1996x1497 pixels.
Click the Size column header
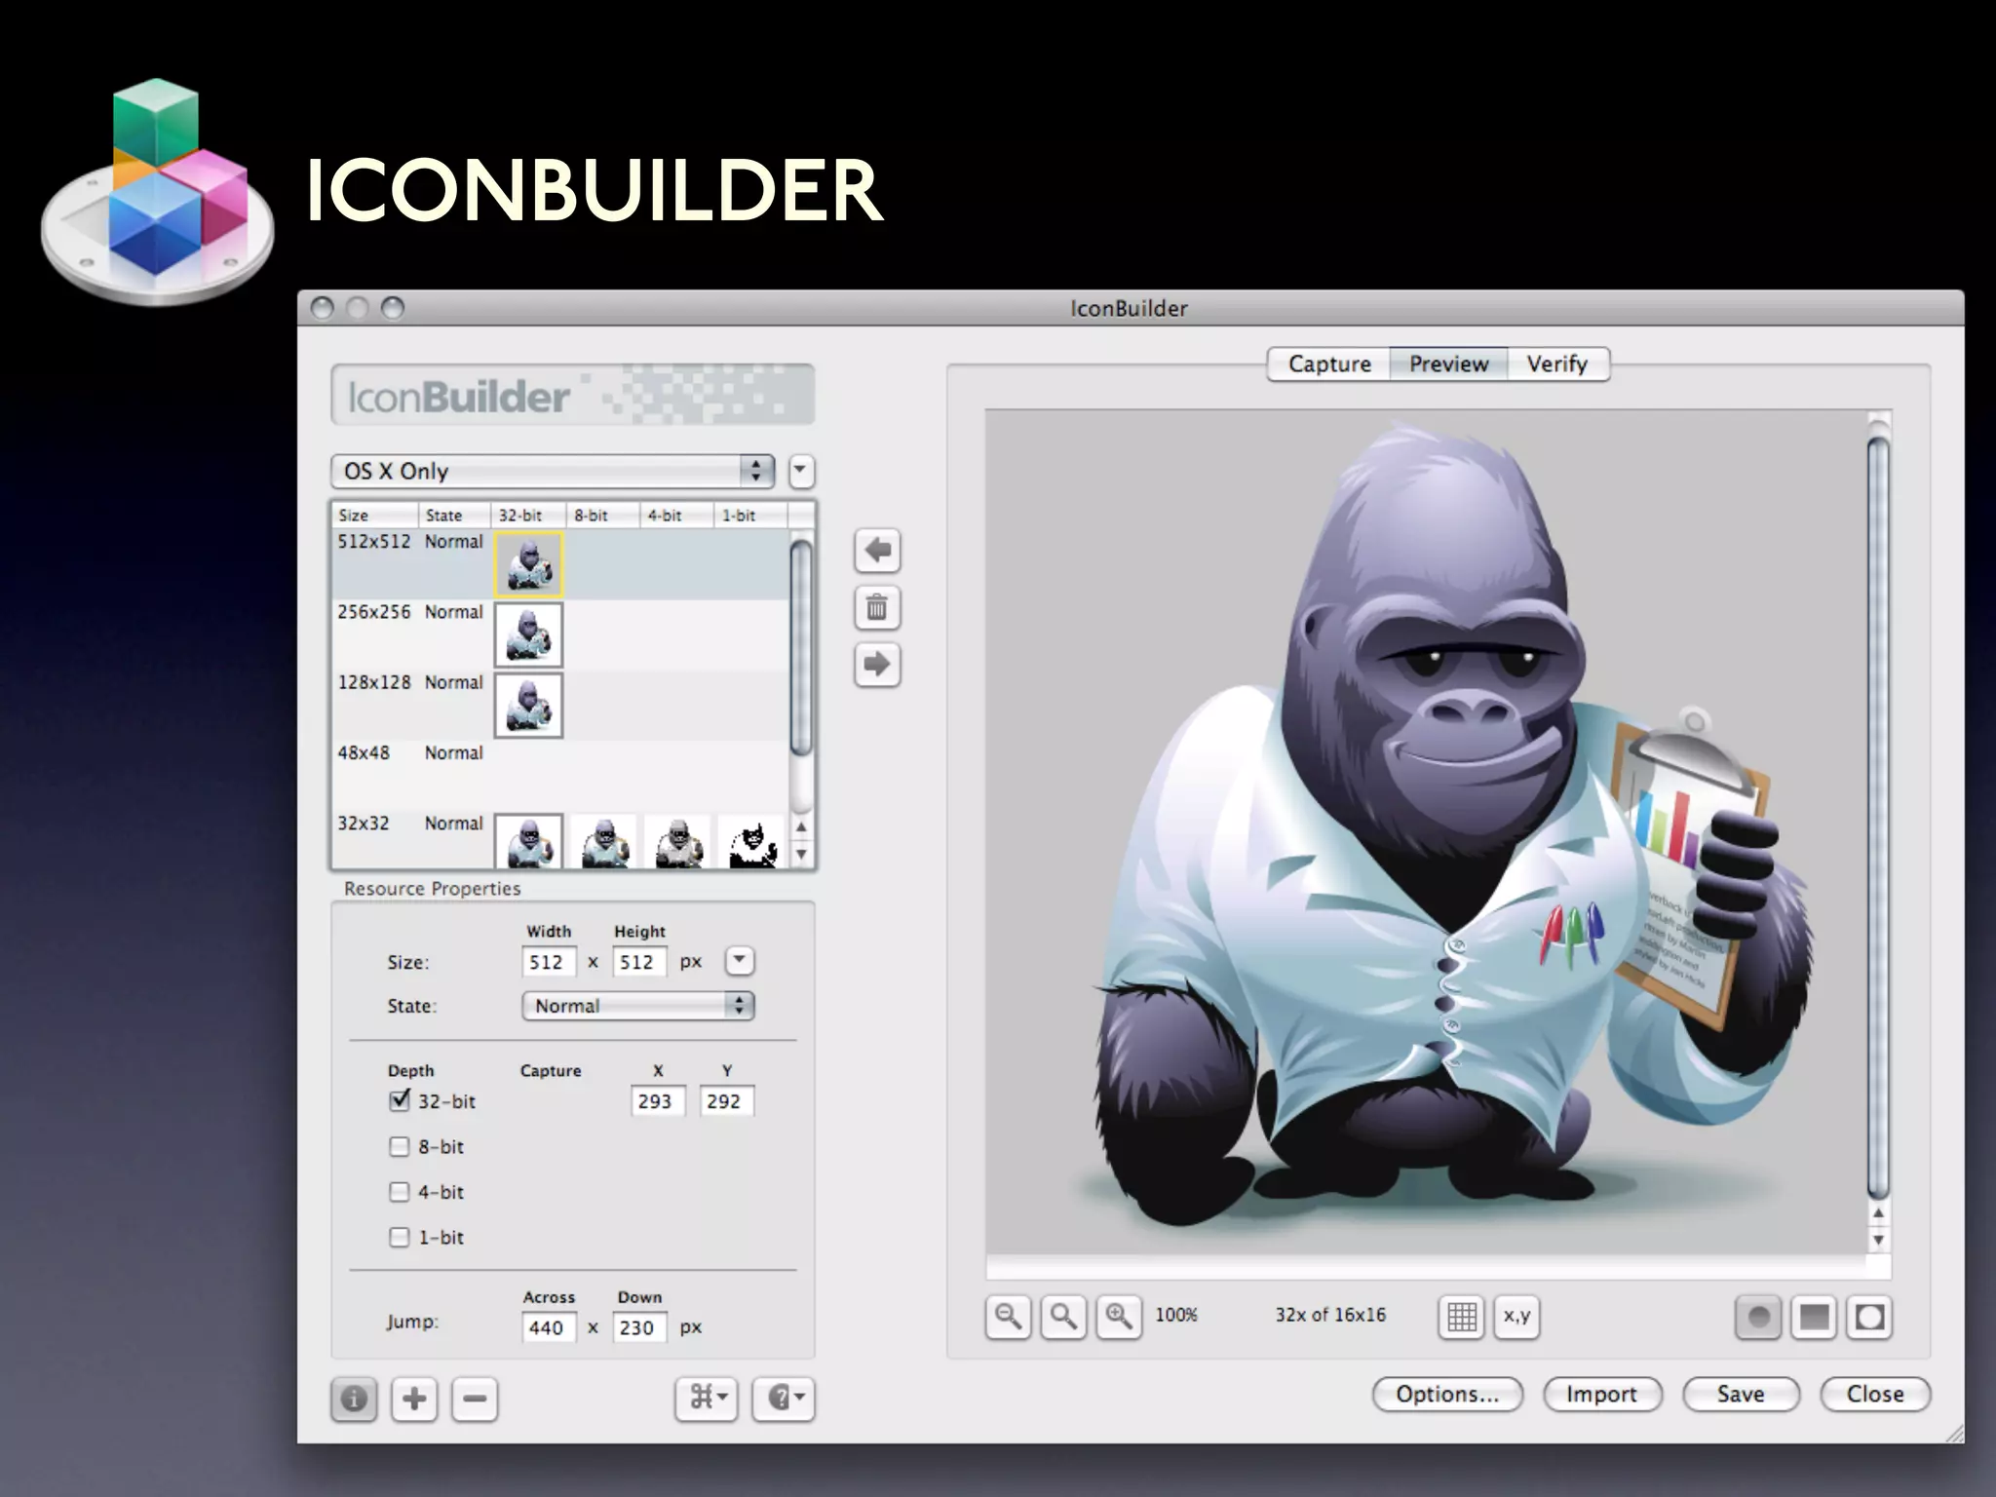(x=375, y=516)
